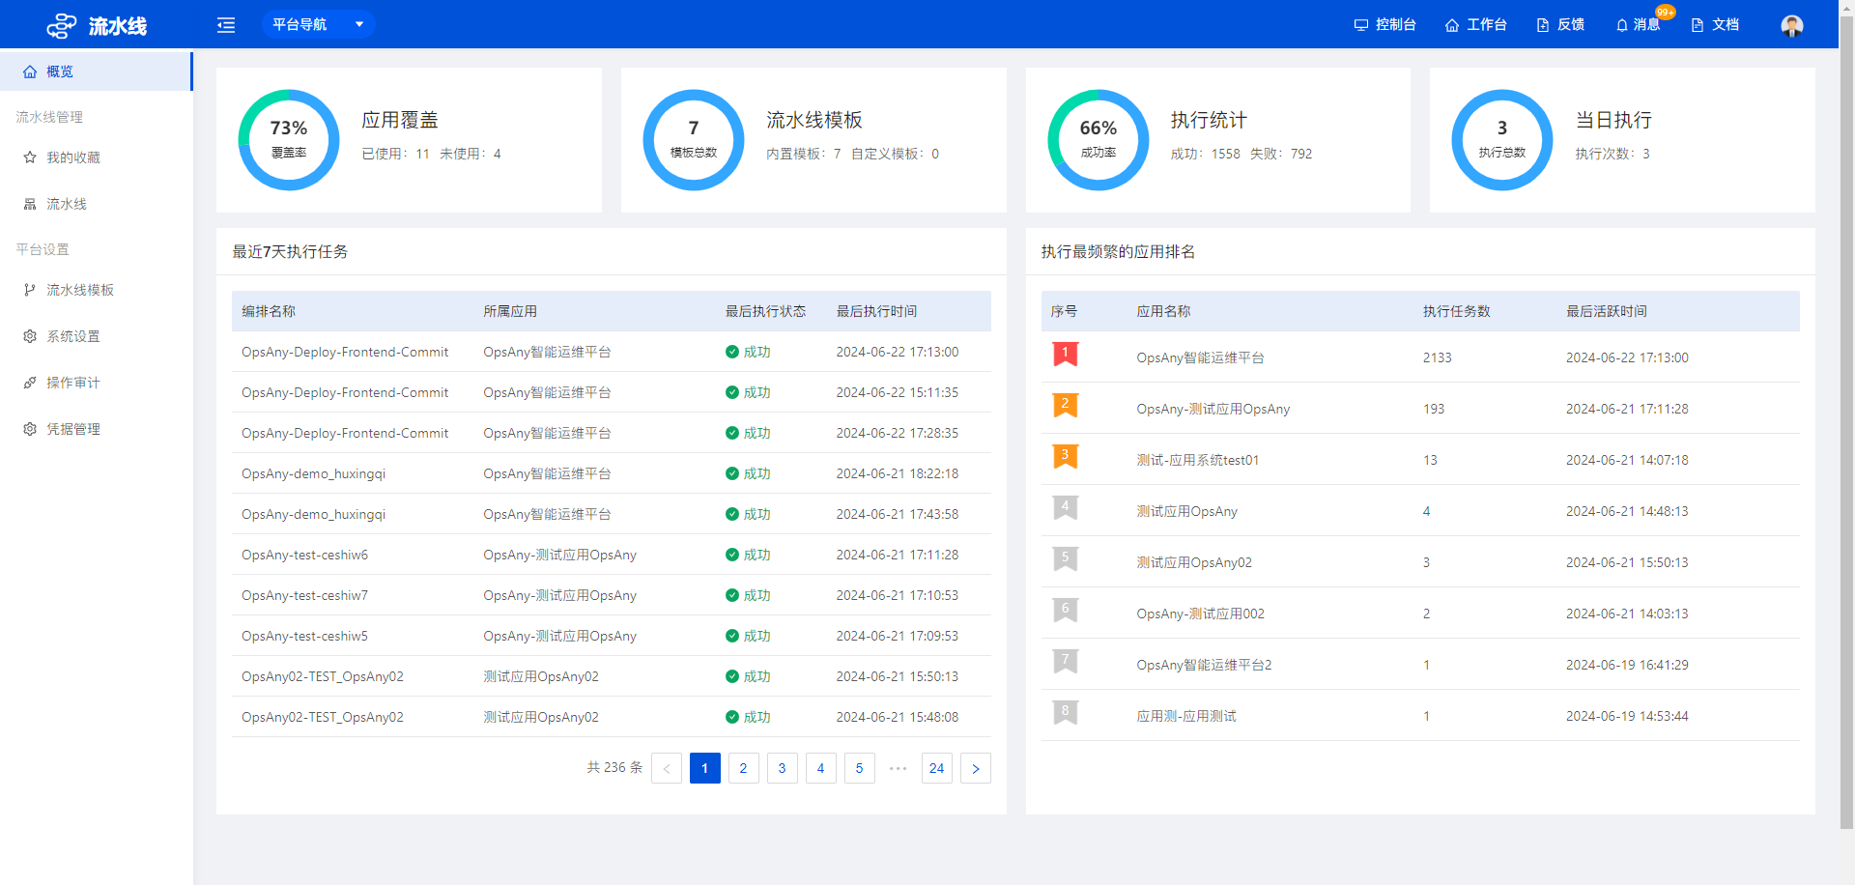Click the orange rank 2 badge
The width and height of the screenshot is (1855, 885).
(x=1065, y=406)
